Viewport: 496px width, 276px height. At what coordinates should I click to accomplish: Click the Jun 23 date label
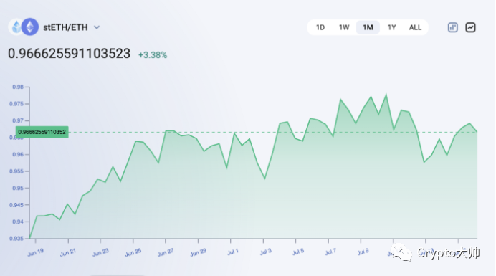[x=100, y=252]
